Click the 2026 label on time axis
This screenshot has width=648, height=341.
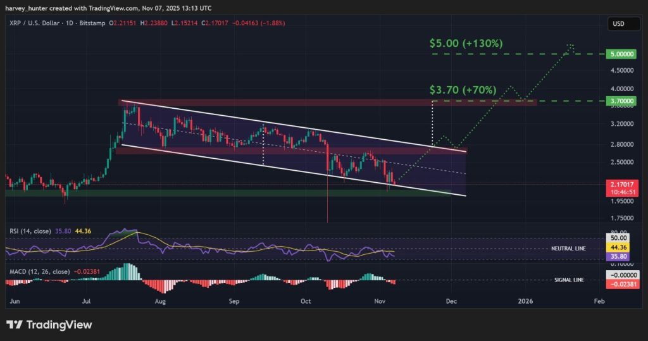[x=525, y=302]
